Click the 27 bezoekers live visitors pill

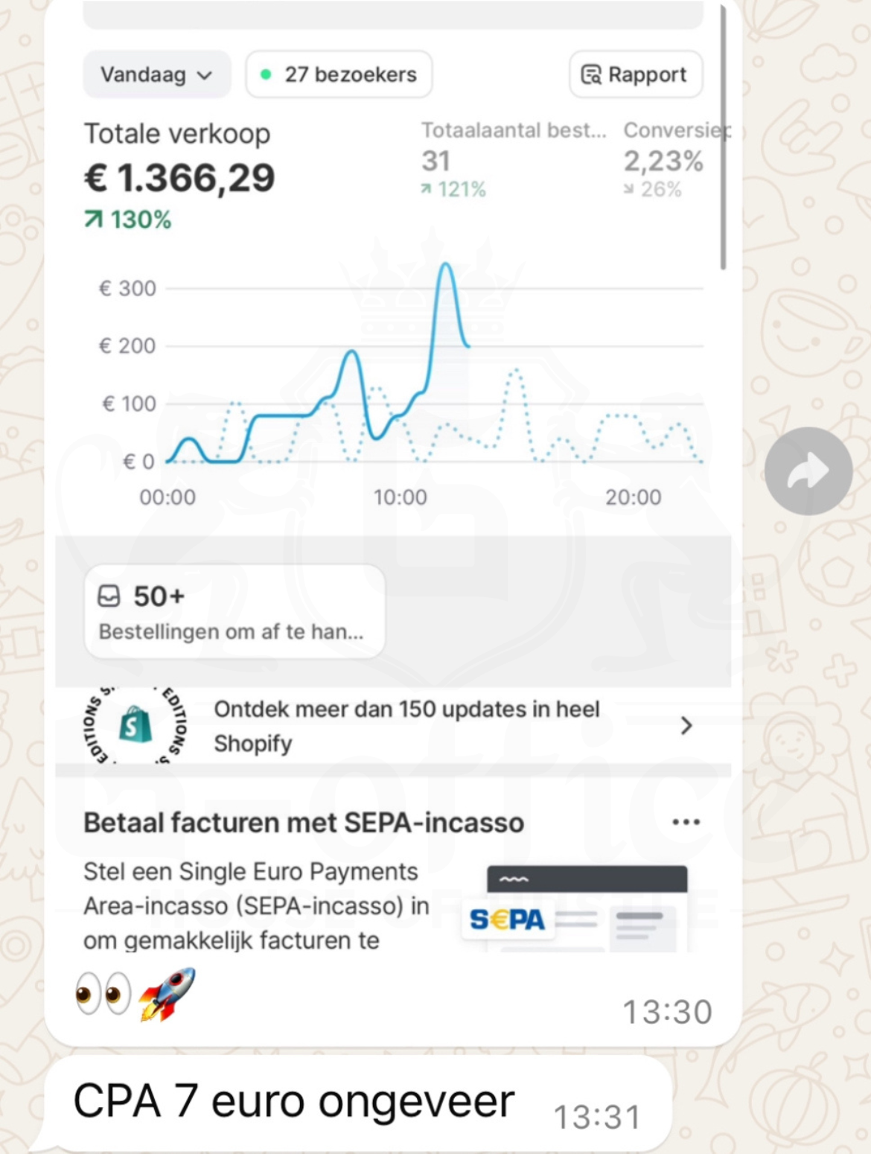[x=339, y=74]
